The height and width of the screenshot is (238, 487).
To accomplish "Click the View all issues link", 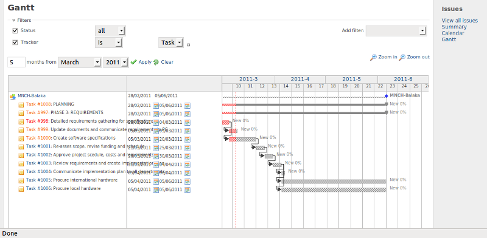I will (460, 21).
